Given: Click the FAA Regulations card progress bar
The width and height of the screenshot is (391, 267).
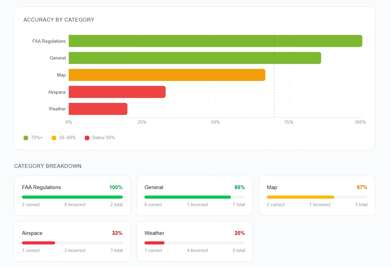Looking at the screenshot, I should 72,197.
